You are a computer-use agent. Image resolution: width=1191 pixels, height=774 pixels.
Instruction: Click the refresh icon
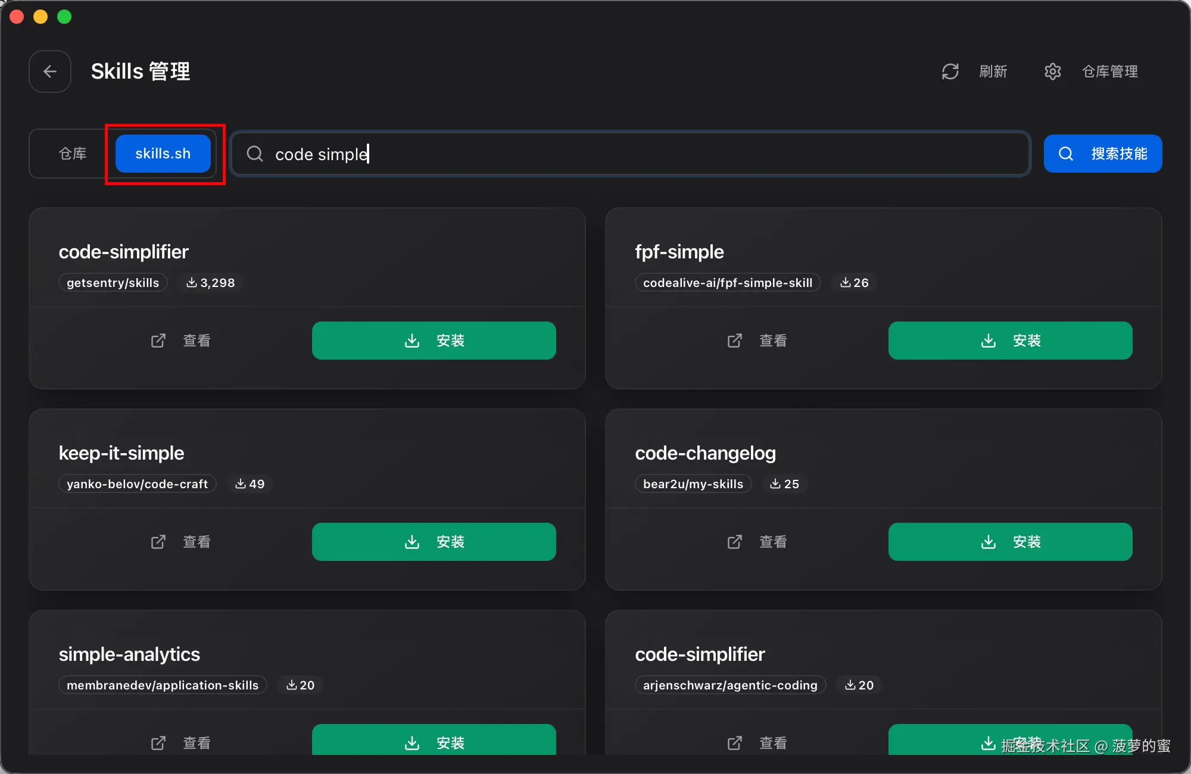tap(950, 71)
